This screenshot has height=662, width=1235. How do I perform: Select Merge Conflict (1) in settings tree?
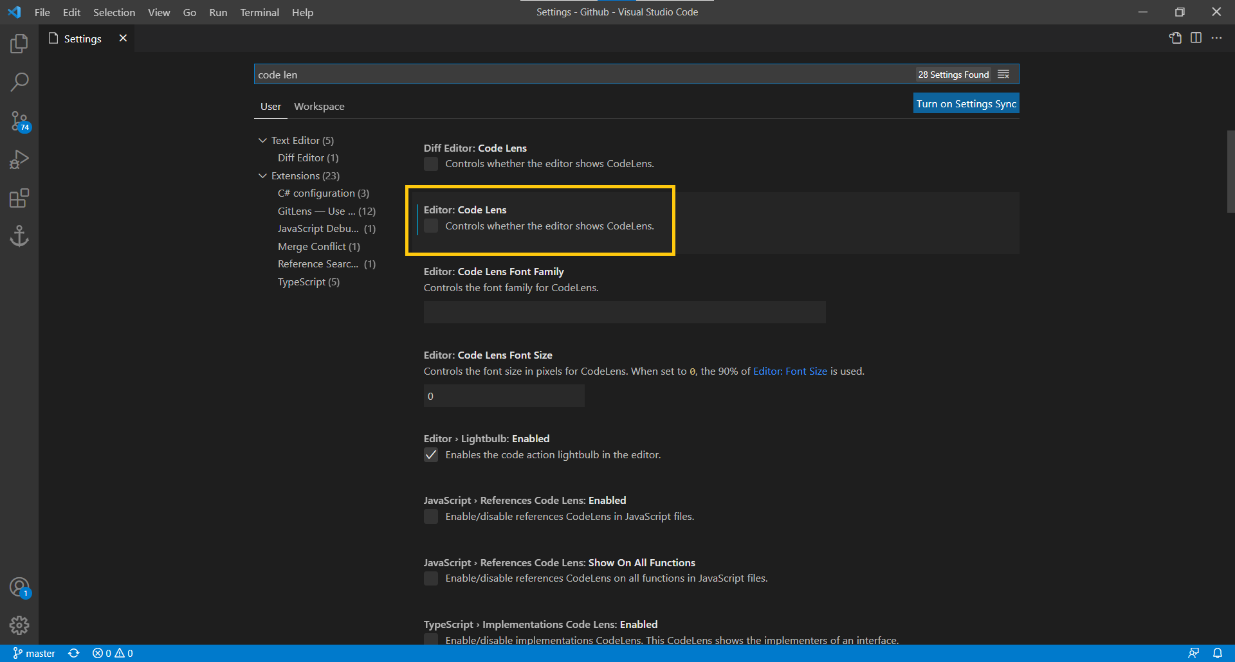(319, 246)
